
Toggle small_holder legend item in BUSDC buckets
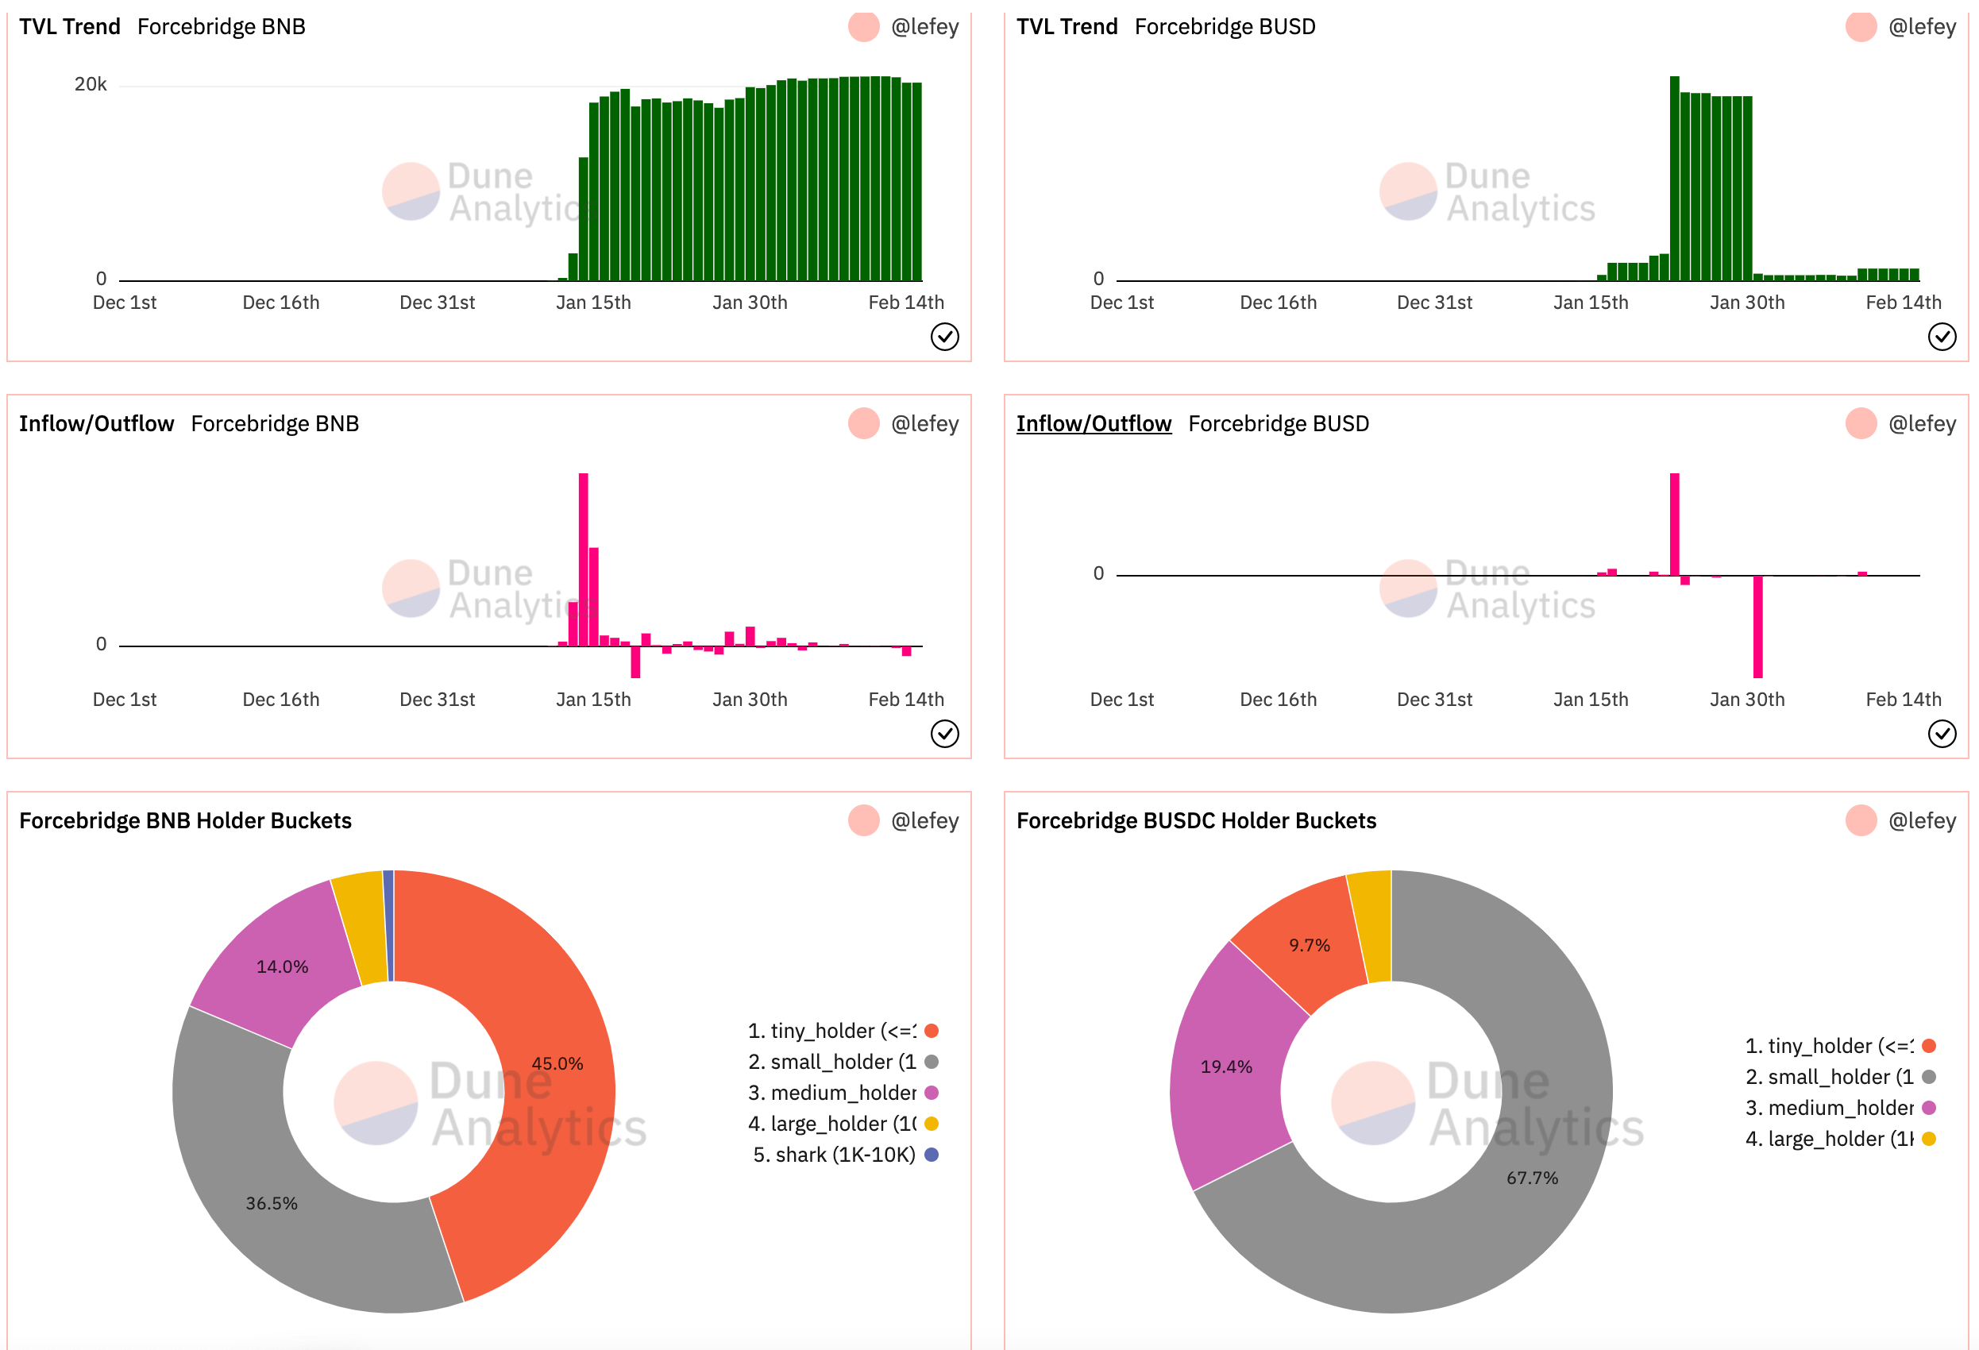tap(1829, 1077)
